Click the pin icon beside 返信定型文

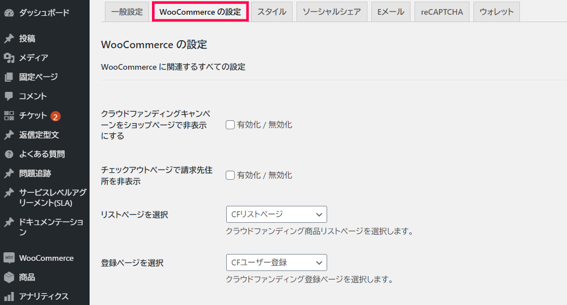click(x=9, y=135)
